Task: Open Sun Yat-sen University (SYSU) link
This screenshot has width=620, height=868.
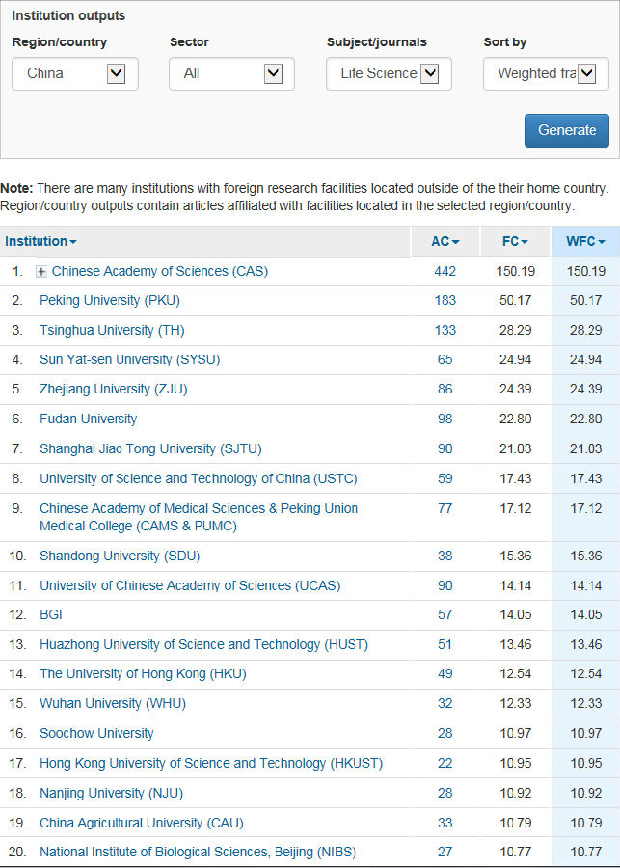Action: coord(129,360)
